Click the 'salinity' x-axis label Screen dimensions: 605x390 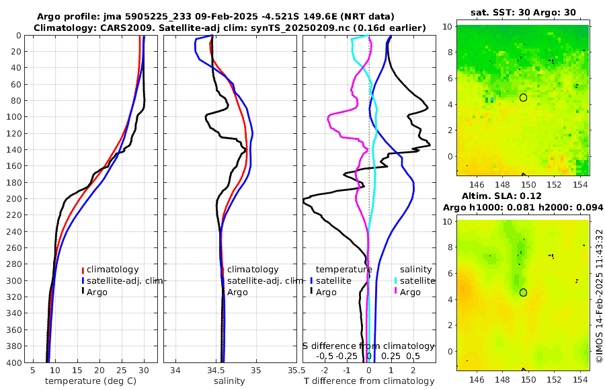click(x=229, y=381)
